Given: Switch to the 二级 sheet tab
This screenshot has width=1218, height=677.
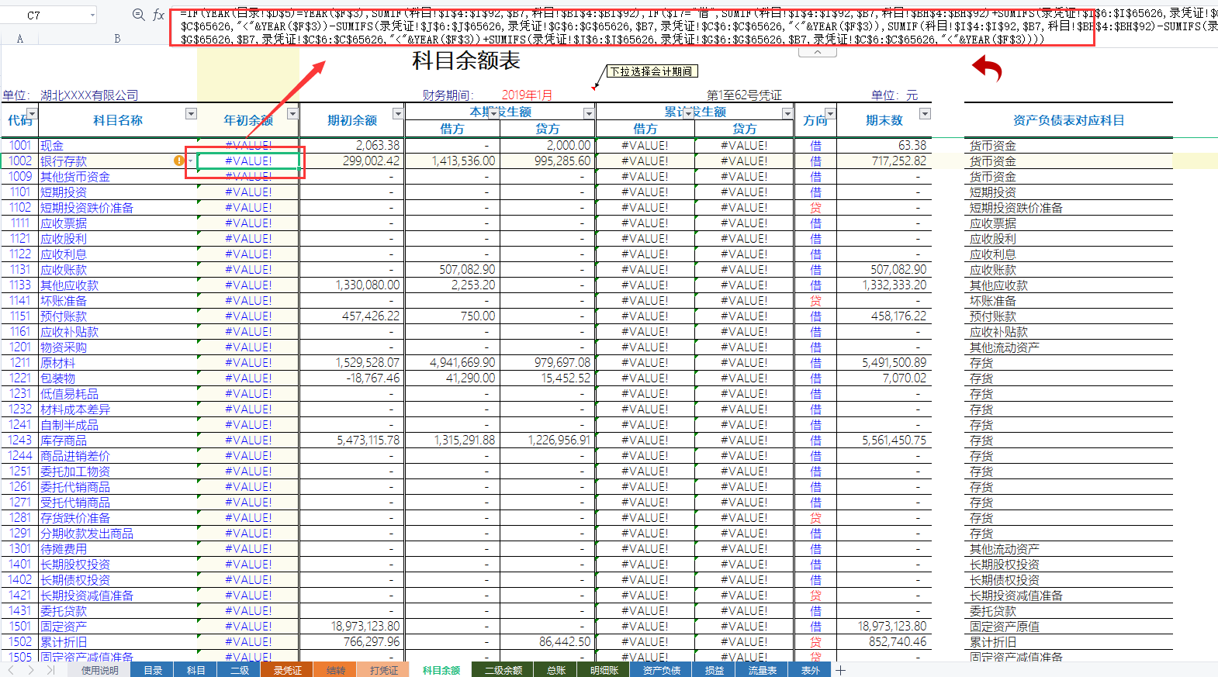Looking at the screenshot, I should coord(240,670).
